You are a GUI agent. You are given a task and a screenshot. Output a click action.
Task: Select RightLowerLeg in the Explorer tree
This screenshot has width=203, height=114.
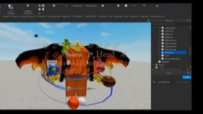pos(170,43)
